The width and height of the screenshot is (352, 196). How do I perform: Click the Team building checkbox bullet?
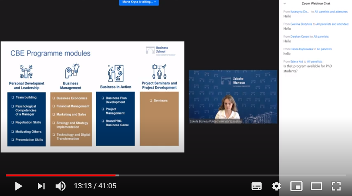pyautogui.click(x=13, y=97)
